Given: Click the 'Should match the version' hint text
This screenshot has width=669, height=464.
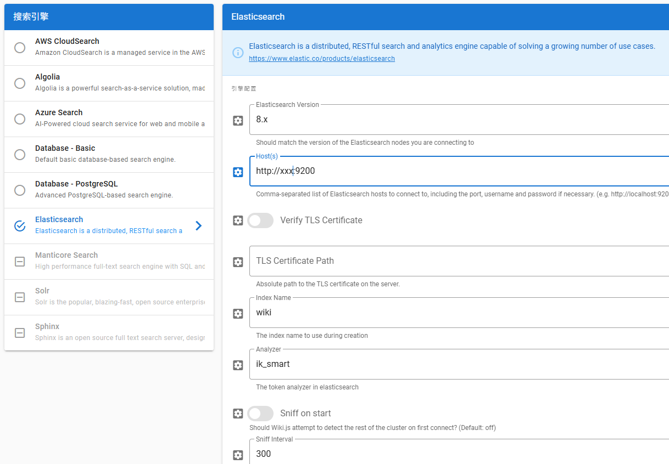Looking at the screenshot, I should (x=365, y=143).
